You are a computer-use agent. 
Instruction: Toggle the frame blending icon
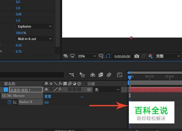(x=101, y=75)
